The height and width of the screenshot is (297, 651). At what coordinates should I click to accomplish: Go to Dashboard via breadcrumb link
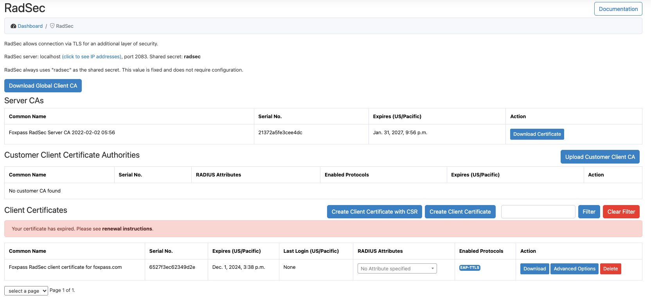click(30, 26)
